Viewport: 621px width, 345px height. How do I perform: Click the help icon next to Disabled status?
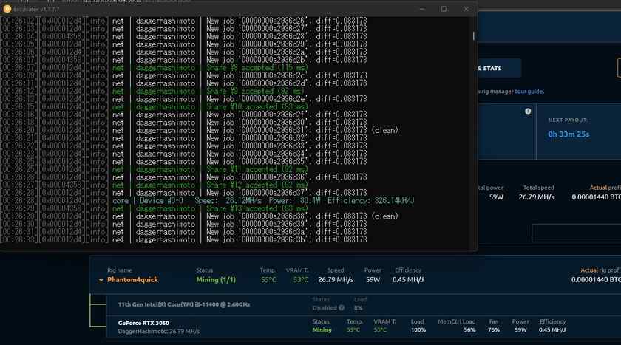pos(342,308)
